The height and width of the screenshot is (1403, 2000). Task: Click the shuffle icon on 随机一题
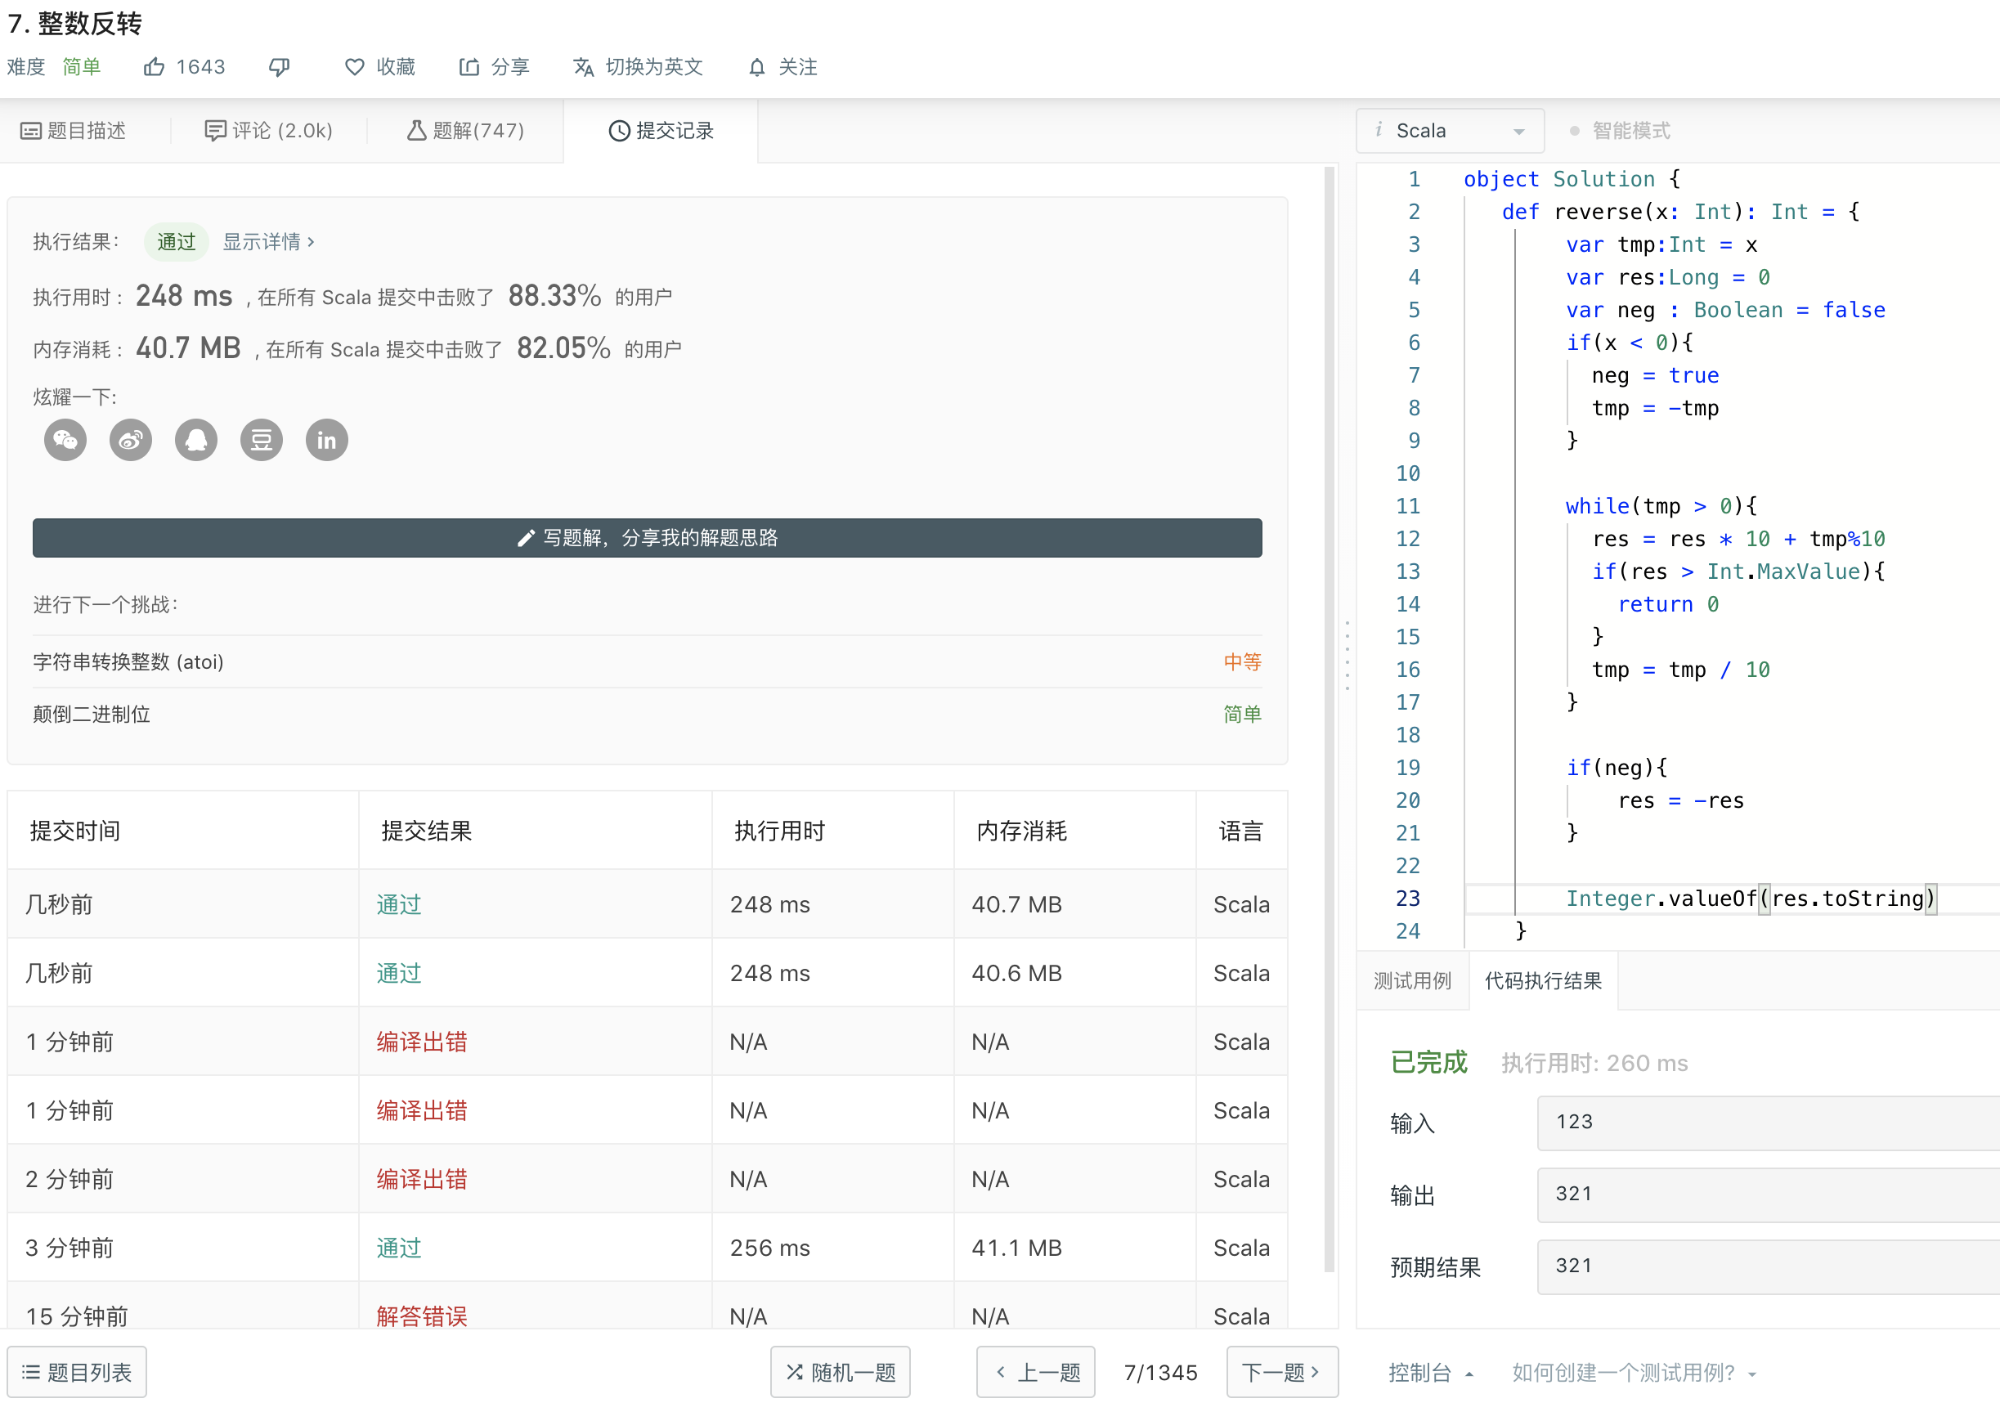(x=795, y=1372)
